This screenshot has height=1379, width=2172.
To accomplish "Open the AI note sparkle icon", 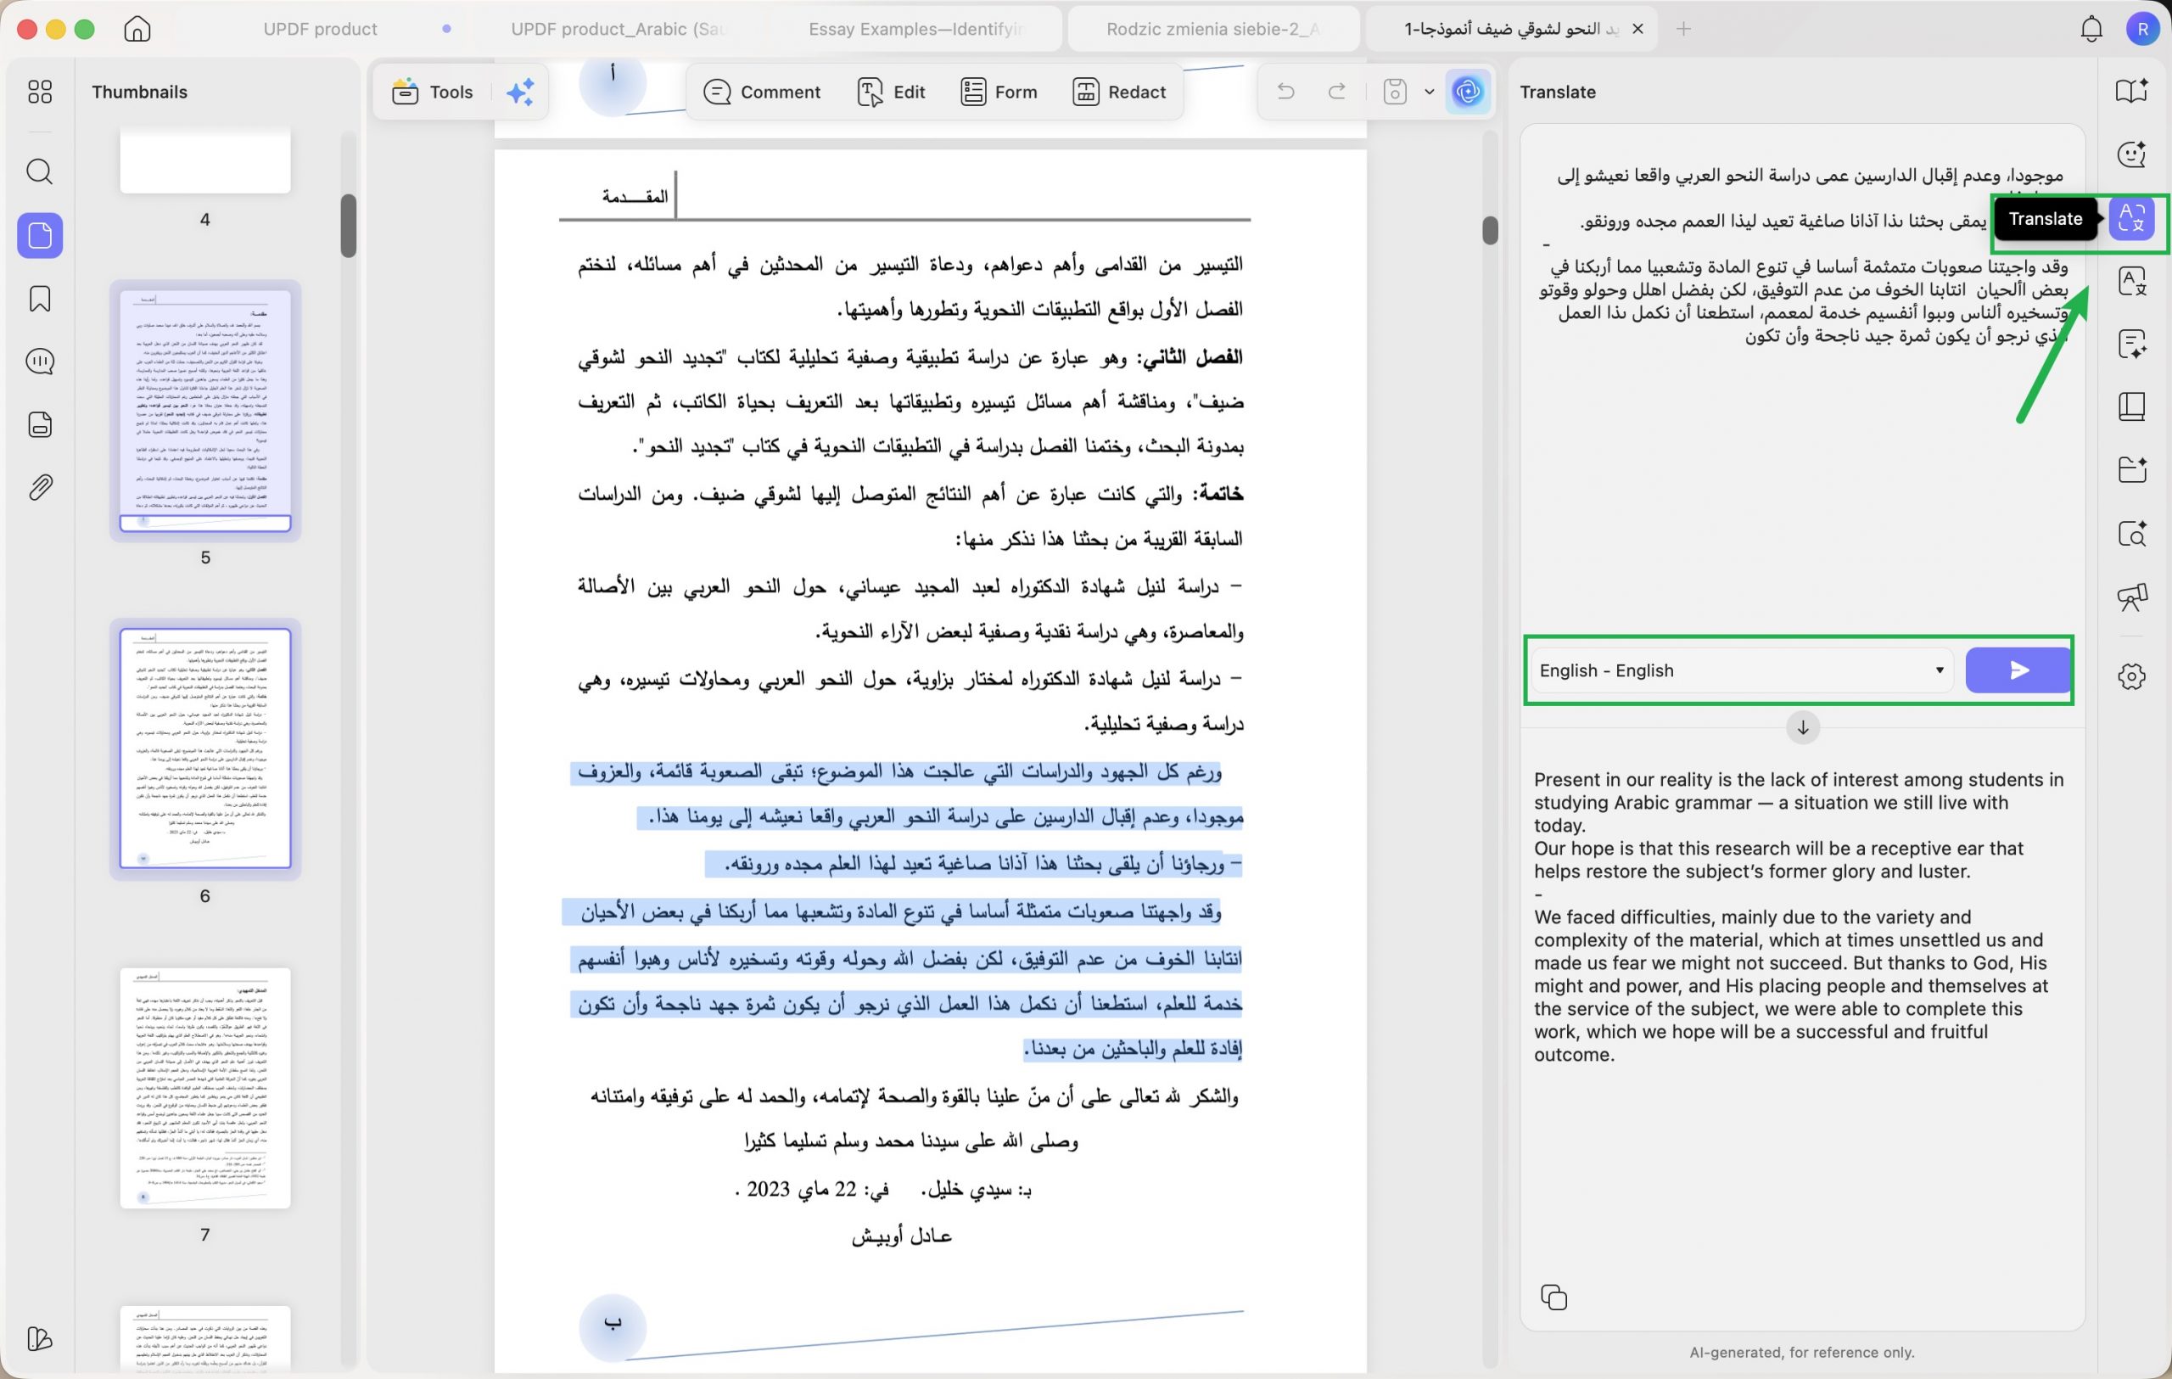I will point(2131,344).
